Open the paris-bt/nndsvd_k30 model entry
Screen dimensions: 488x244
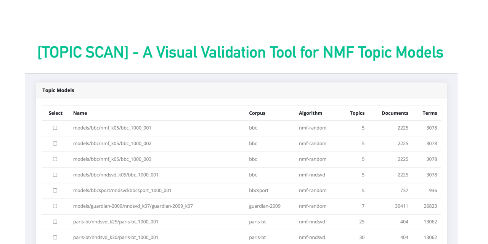click(116, 237)
